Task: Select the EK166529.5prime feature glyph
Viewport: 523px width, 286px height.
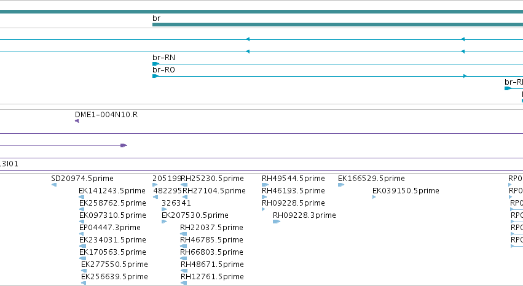Action: click(x=341, y=185)
